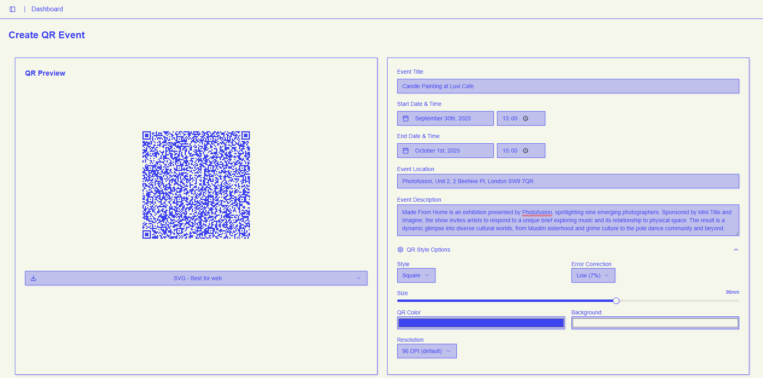Edit the Event Location field
The height and width of the screenshot is (378, 763).
[568, 181]
